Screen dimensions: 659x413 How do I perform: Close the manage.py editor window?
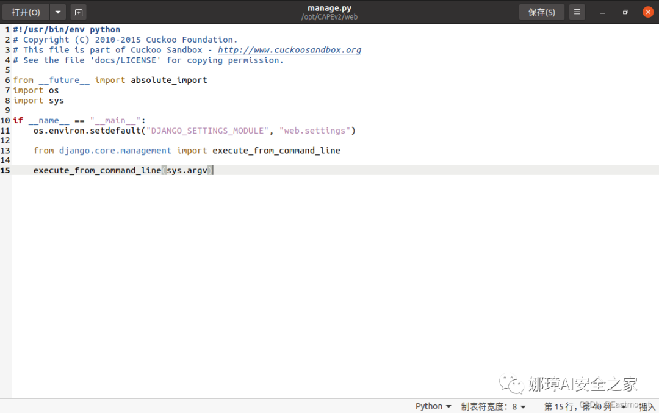[647, 12]
